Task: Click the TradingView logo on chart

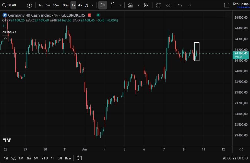Action: pos(7,140)
